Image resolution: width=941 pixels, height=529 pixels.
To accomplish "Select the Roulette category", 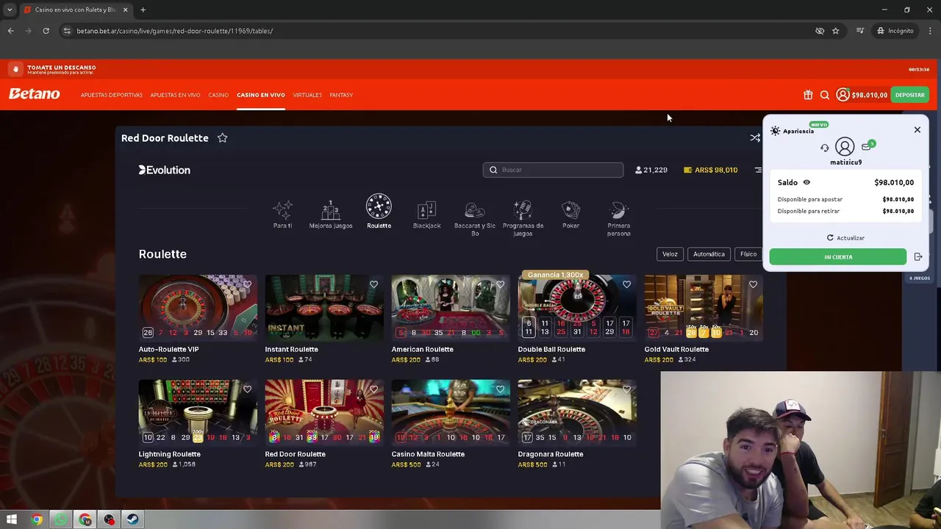I will [379, 212].
